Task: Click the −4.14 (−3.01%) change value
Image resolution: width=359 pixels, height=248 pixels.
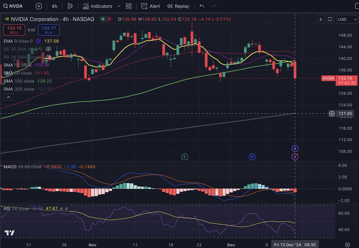Action: coord(215,19)
